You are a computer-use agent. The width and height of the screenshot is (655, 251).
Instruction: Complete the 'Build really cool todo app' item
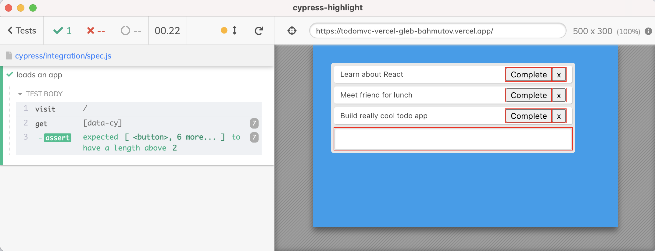528,116
